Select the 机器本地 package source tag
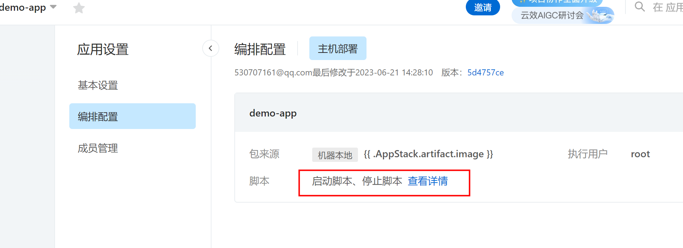Image resolution: width=683 pixels, height=248 pixels. 335,155
